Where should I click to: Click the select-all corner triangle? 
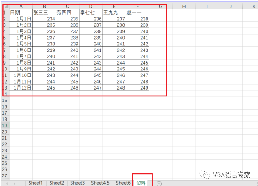6,6
